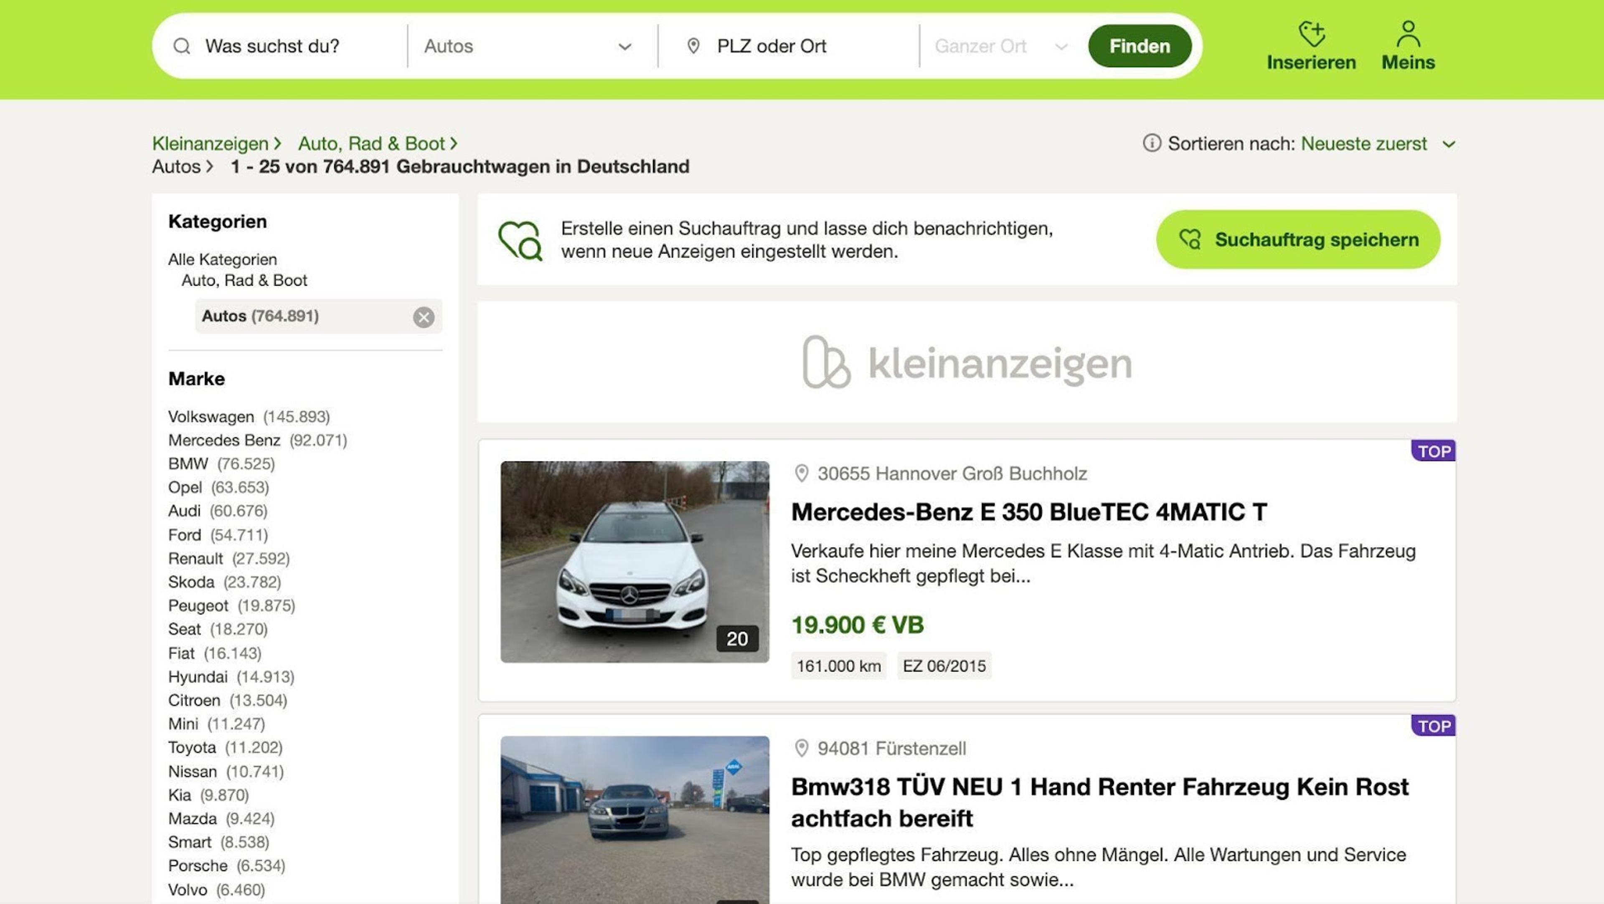Viewport: 1604px width, 904px height.
Task: Filter by Hyundai brand
Action: click(198, 677)
